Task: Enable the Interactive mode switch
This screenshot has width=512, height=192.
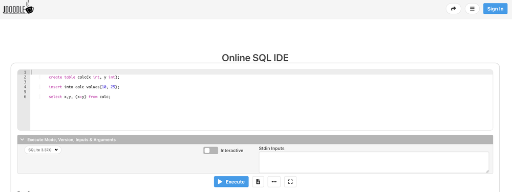Action: point(210,150)
